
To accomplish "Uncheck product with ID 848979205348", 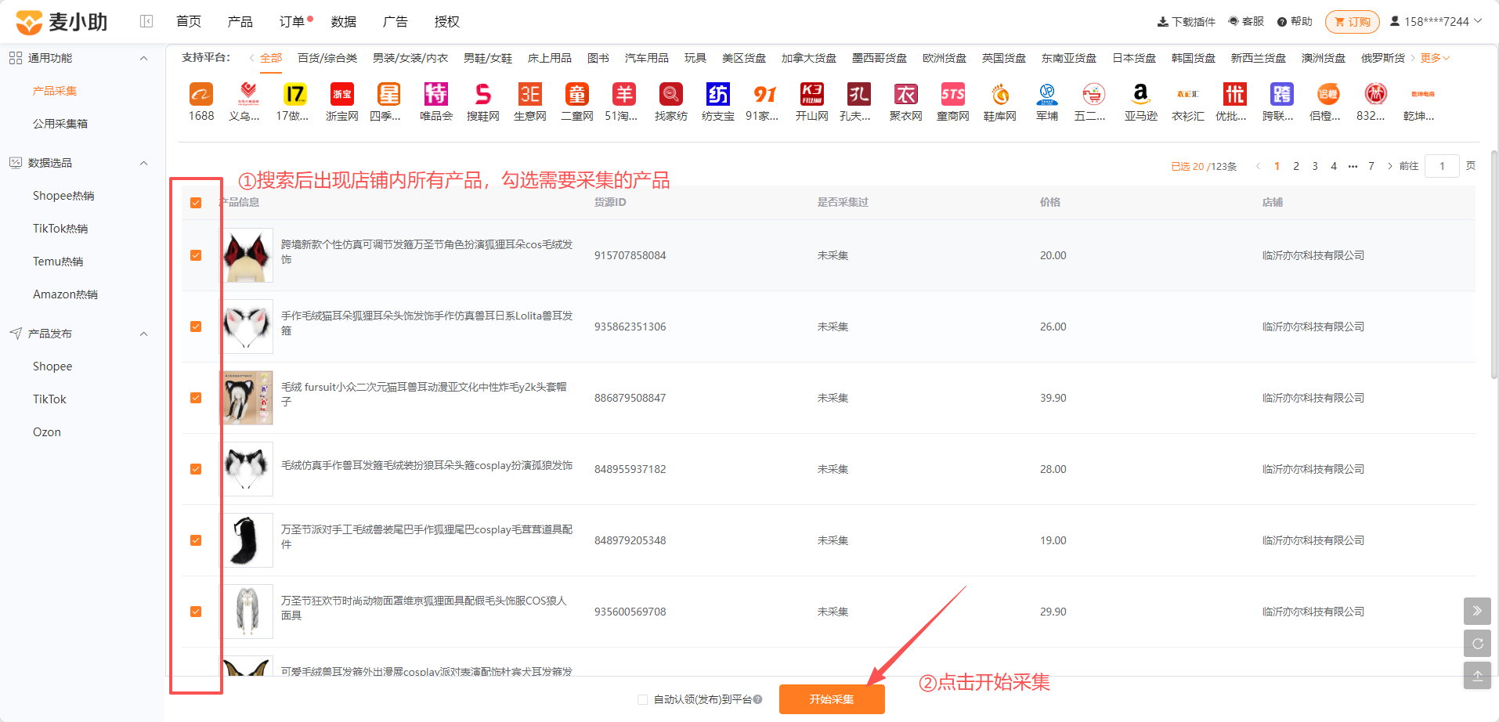I will [196, 540].
